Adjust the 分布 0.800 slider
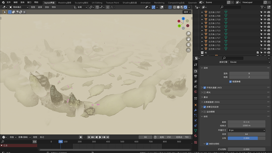This screenshot has height=153, width=272. pos(246,138)
